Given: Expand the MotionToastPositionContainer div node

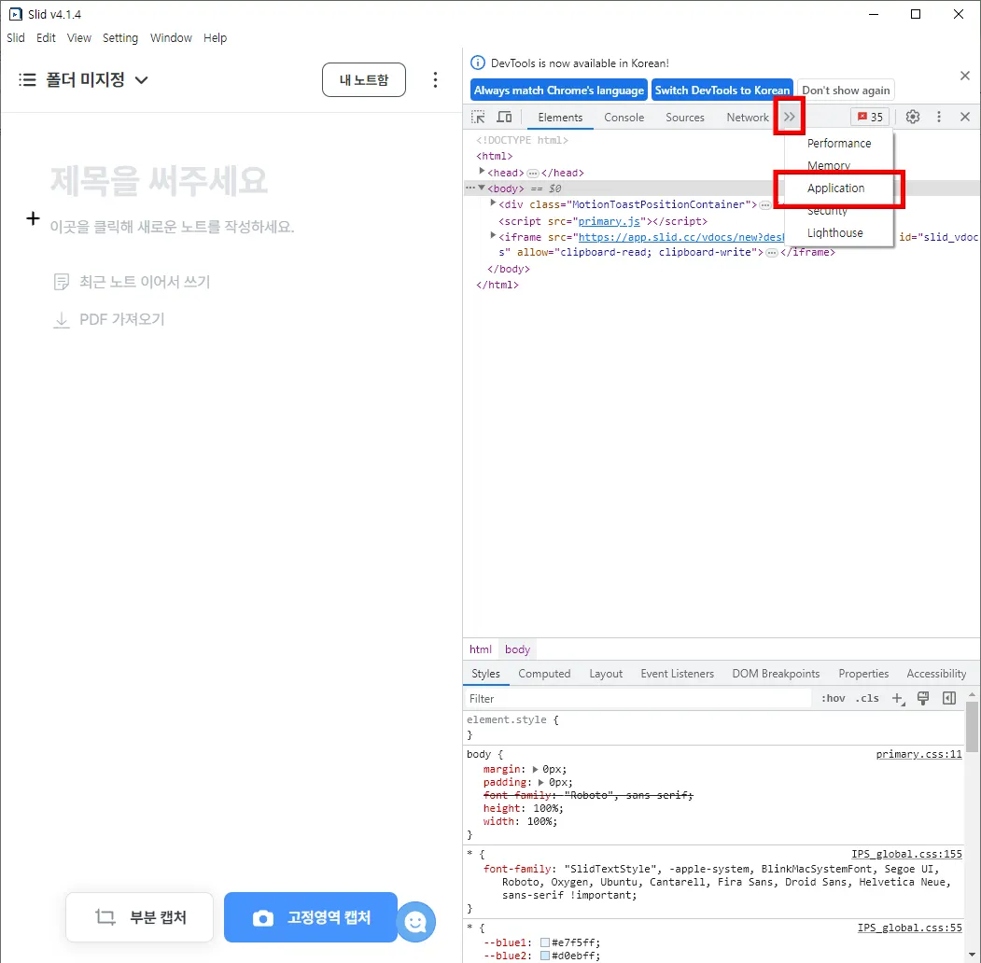Looking at the screenshot, I should click(x=493, y=203).
